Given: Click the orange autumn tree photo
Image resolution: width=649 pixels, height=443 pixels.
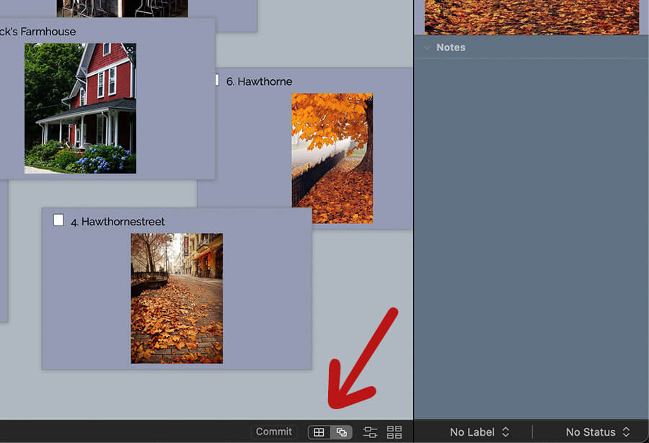Looking at the screenshot, I should click(332, 158).
